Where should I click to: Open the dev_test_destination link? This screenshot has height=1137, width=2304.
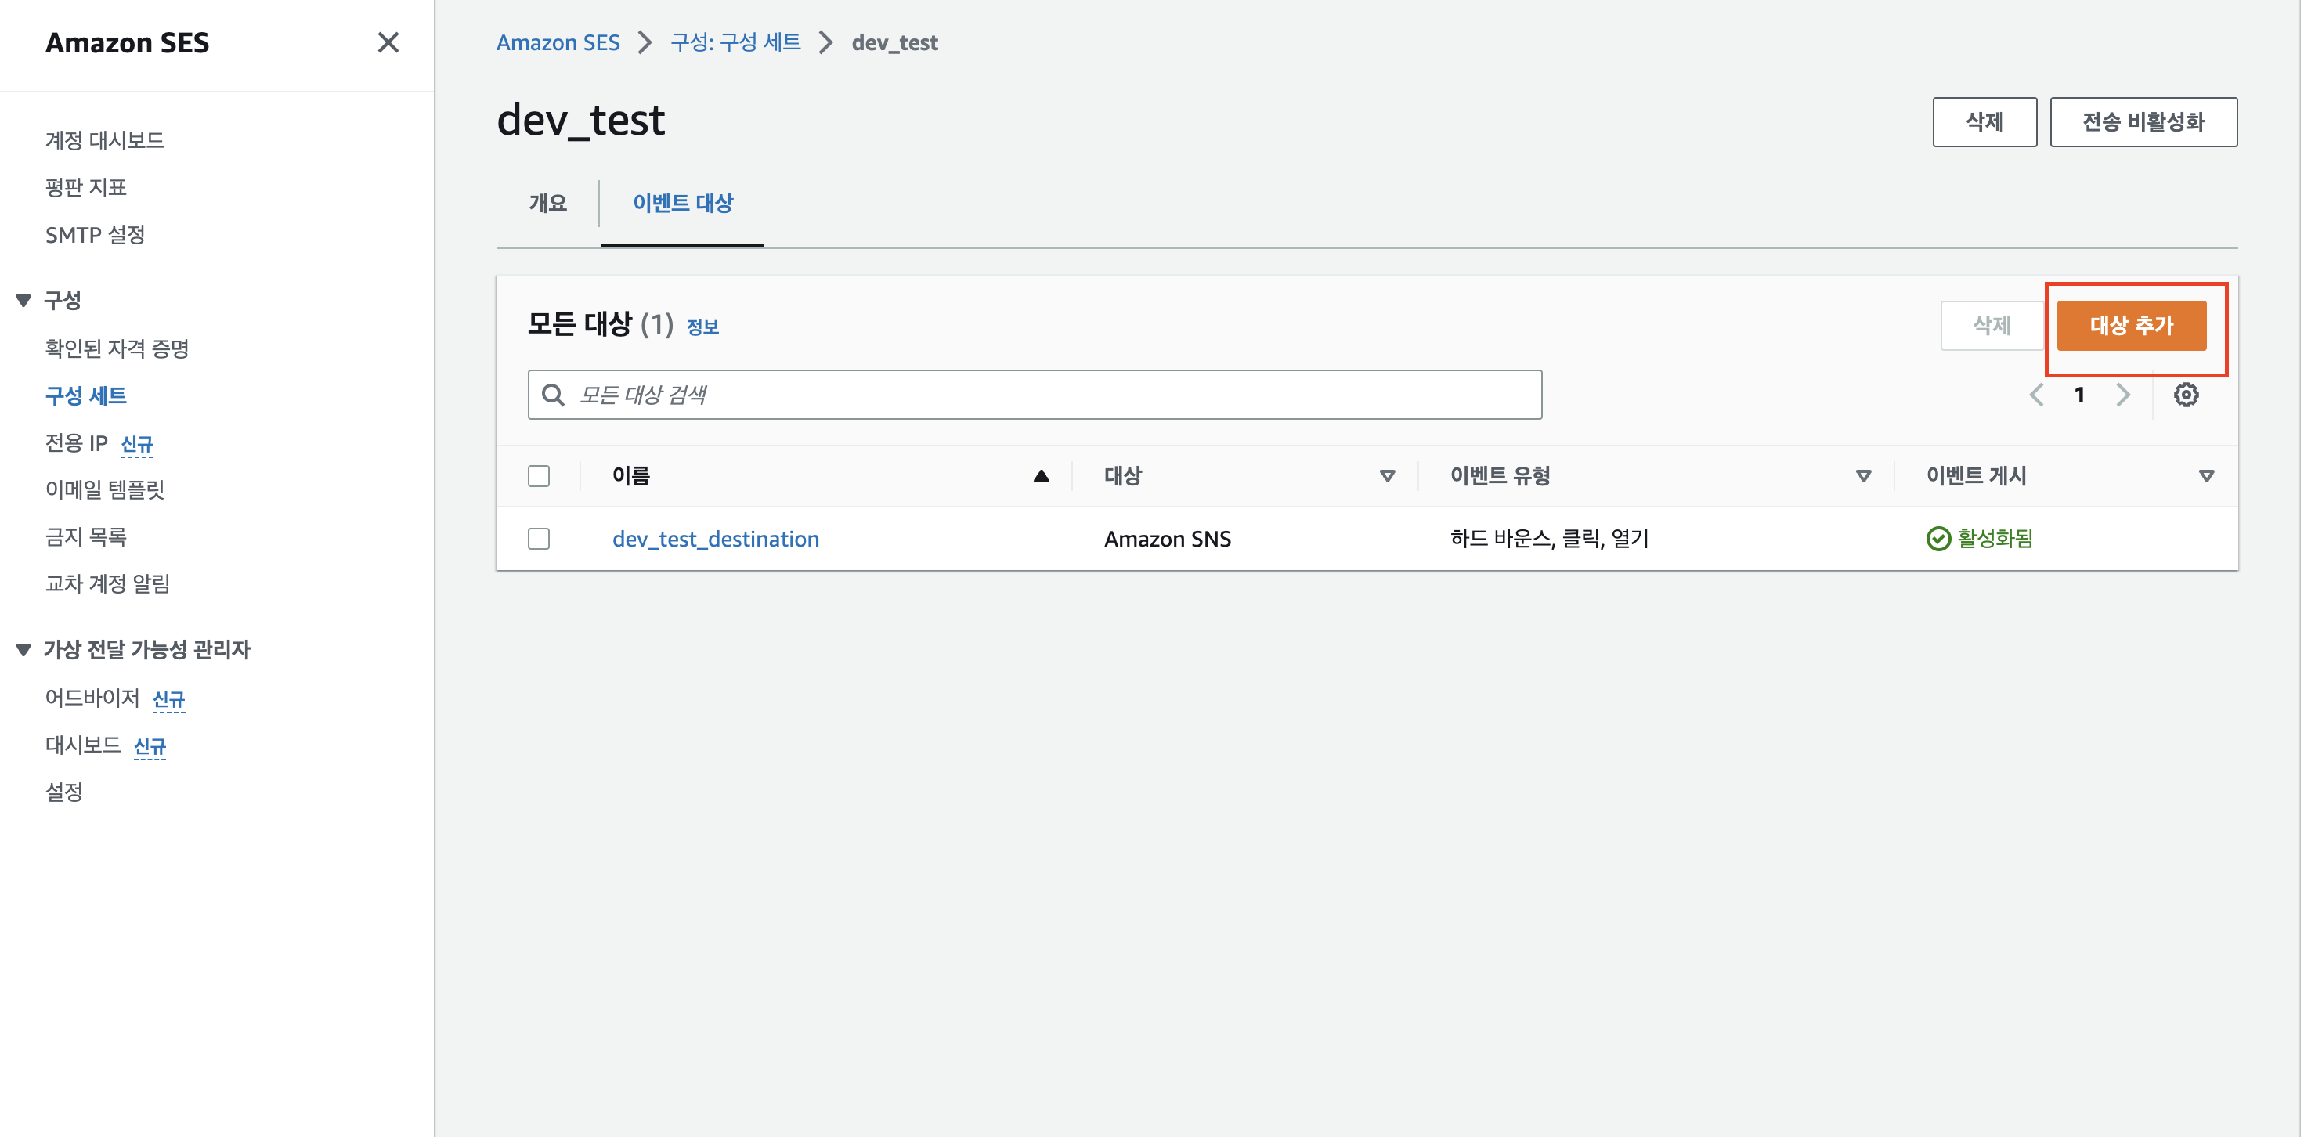pos(715,539)
